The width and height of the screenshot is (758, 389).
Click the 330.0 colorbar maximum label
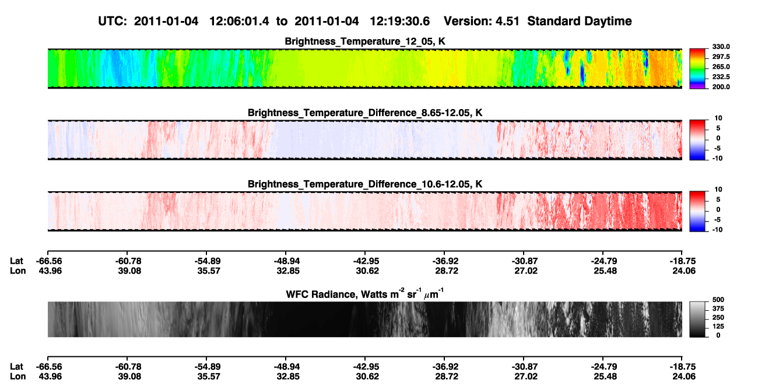click(x=721, y=47)
